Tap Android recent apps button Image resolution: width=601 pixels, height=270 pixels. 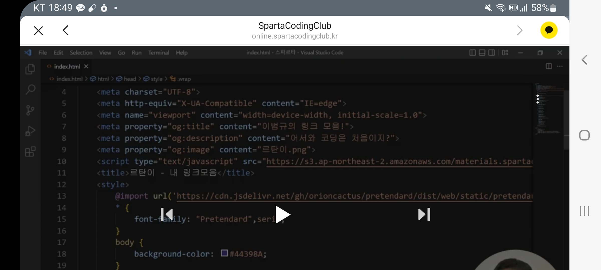coord(584,211)
